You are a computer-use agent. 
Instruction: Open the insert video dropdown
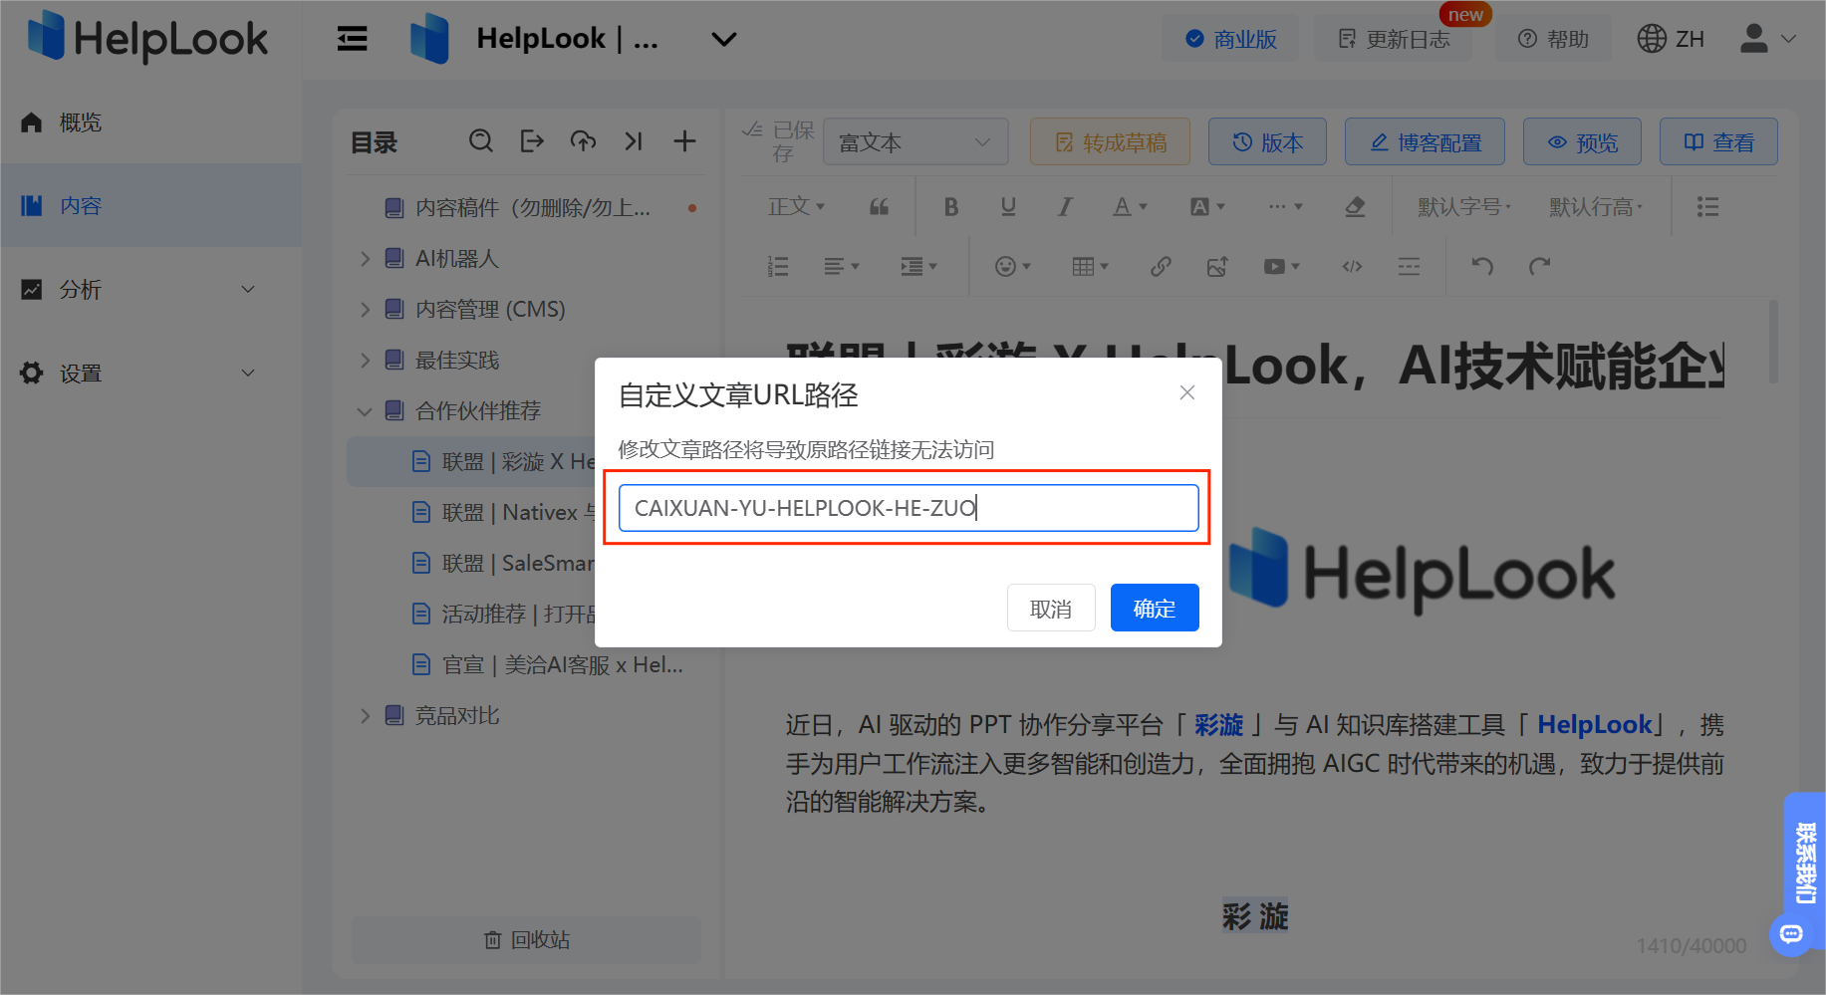coord(1282,267)
